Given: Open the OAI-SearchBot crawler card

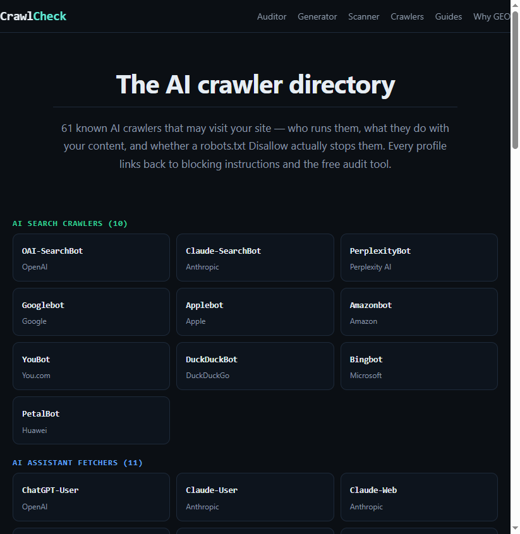Looking at the screenshot, I should (91, 258).
